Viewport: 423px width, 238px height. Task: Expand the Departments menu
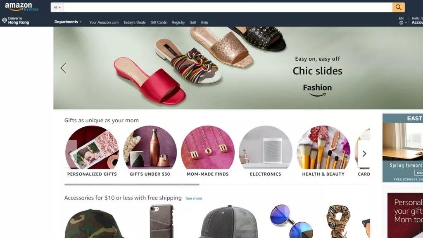tap(68, 22)
